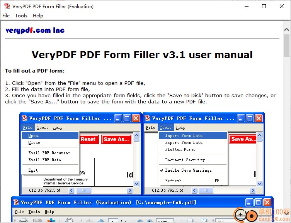This screenshot has width=291, height=223.
Task: Click right screenshot's horizontal scroll-left arrow
Action: coord(194,191)
